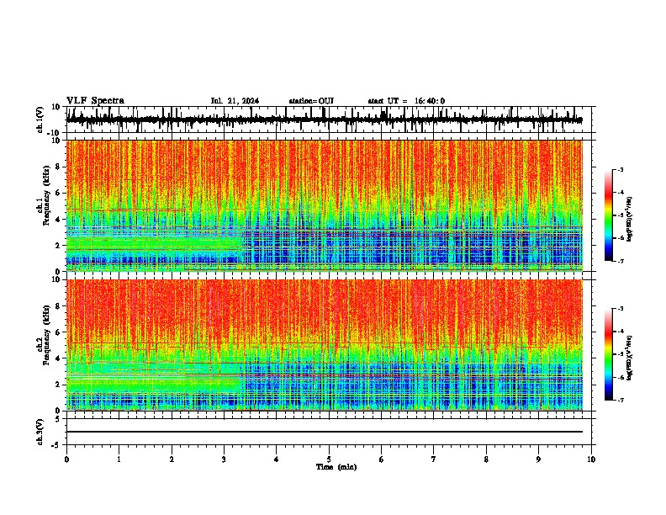Viewport: 666px width, 515px height.
Task: Click time axis tick label "5"
Action: 329,459
